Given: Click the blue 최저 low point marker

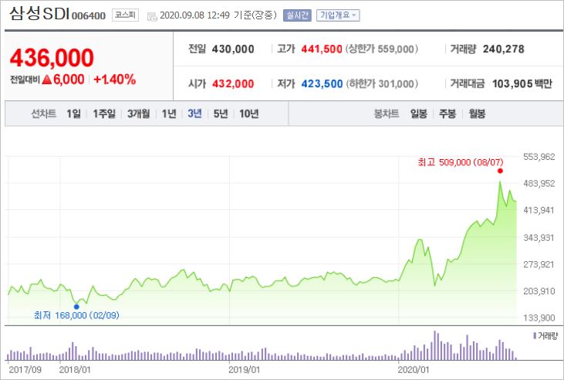Looking at the screenshot, I should [x=76, y=307].
